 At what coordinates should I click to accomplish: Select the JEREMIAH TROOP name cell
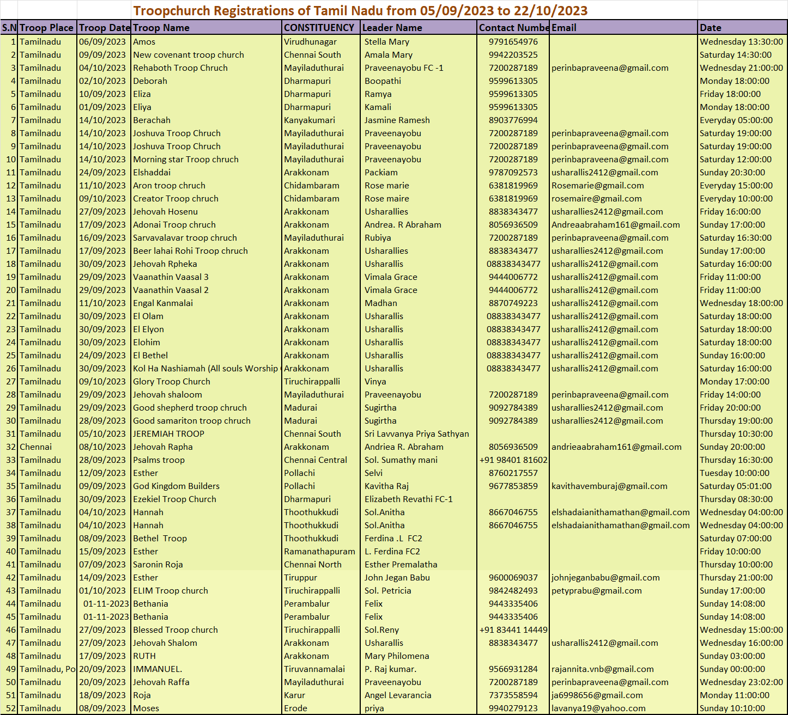[168, 434]
